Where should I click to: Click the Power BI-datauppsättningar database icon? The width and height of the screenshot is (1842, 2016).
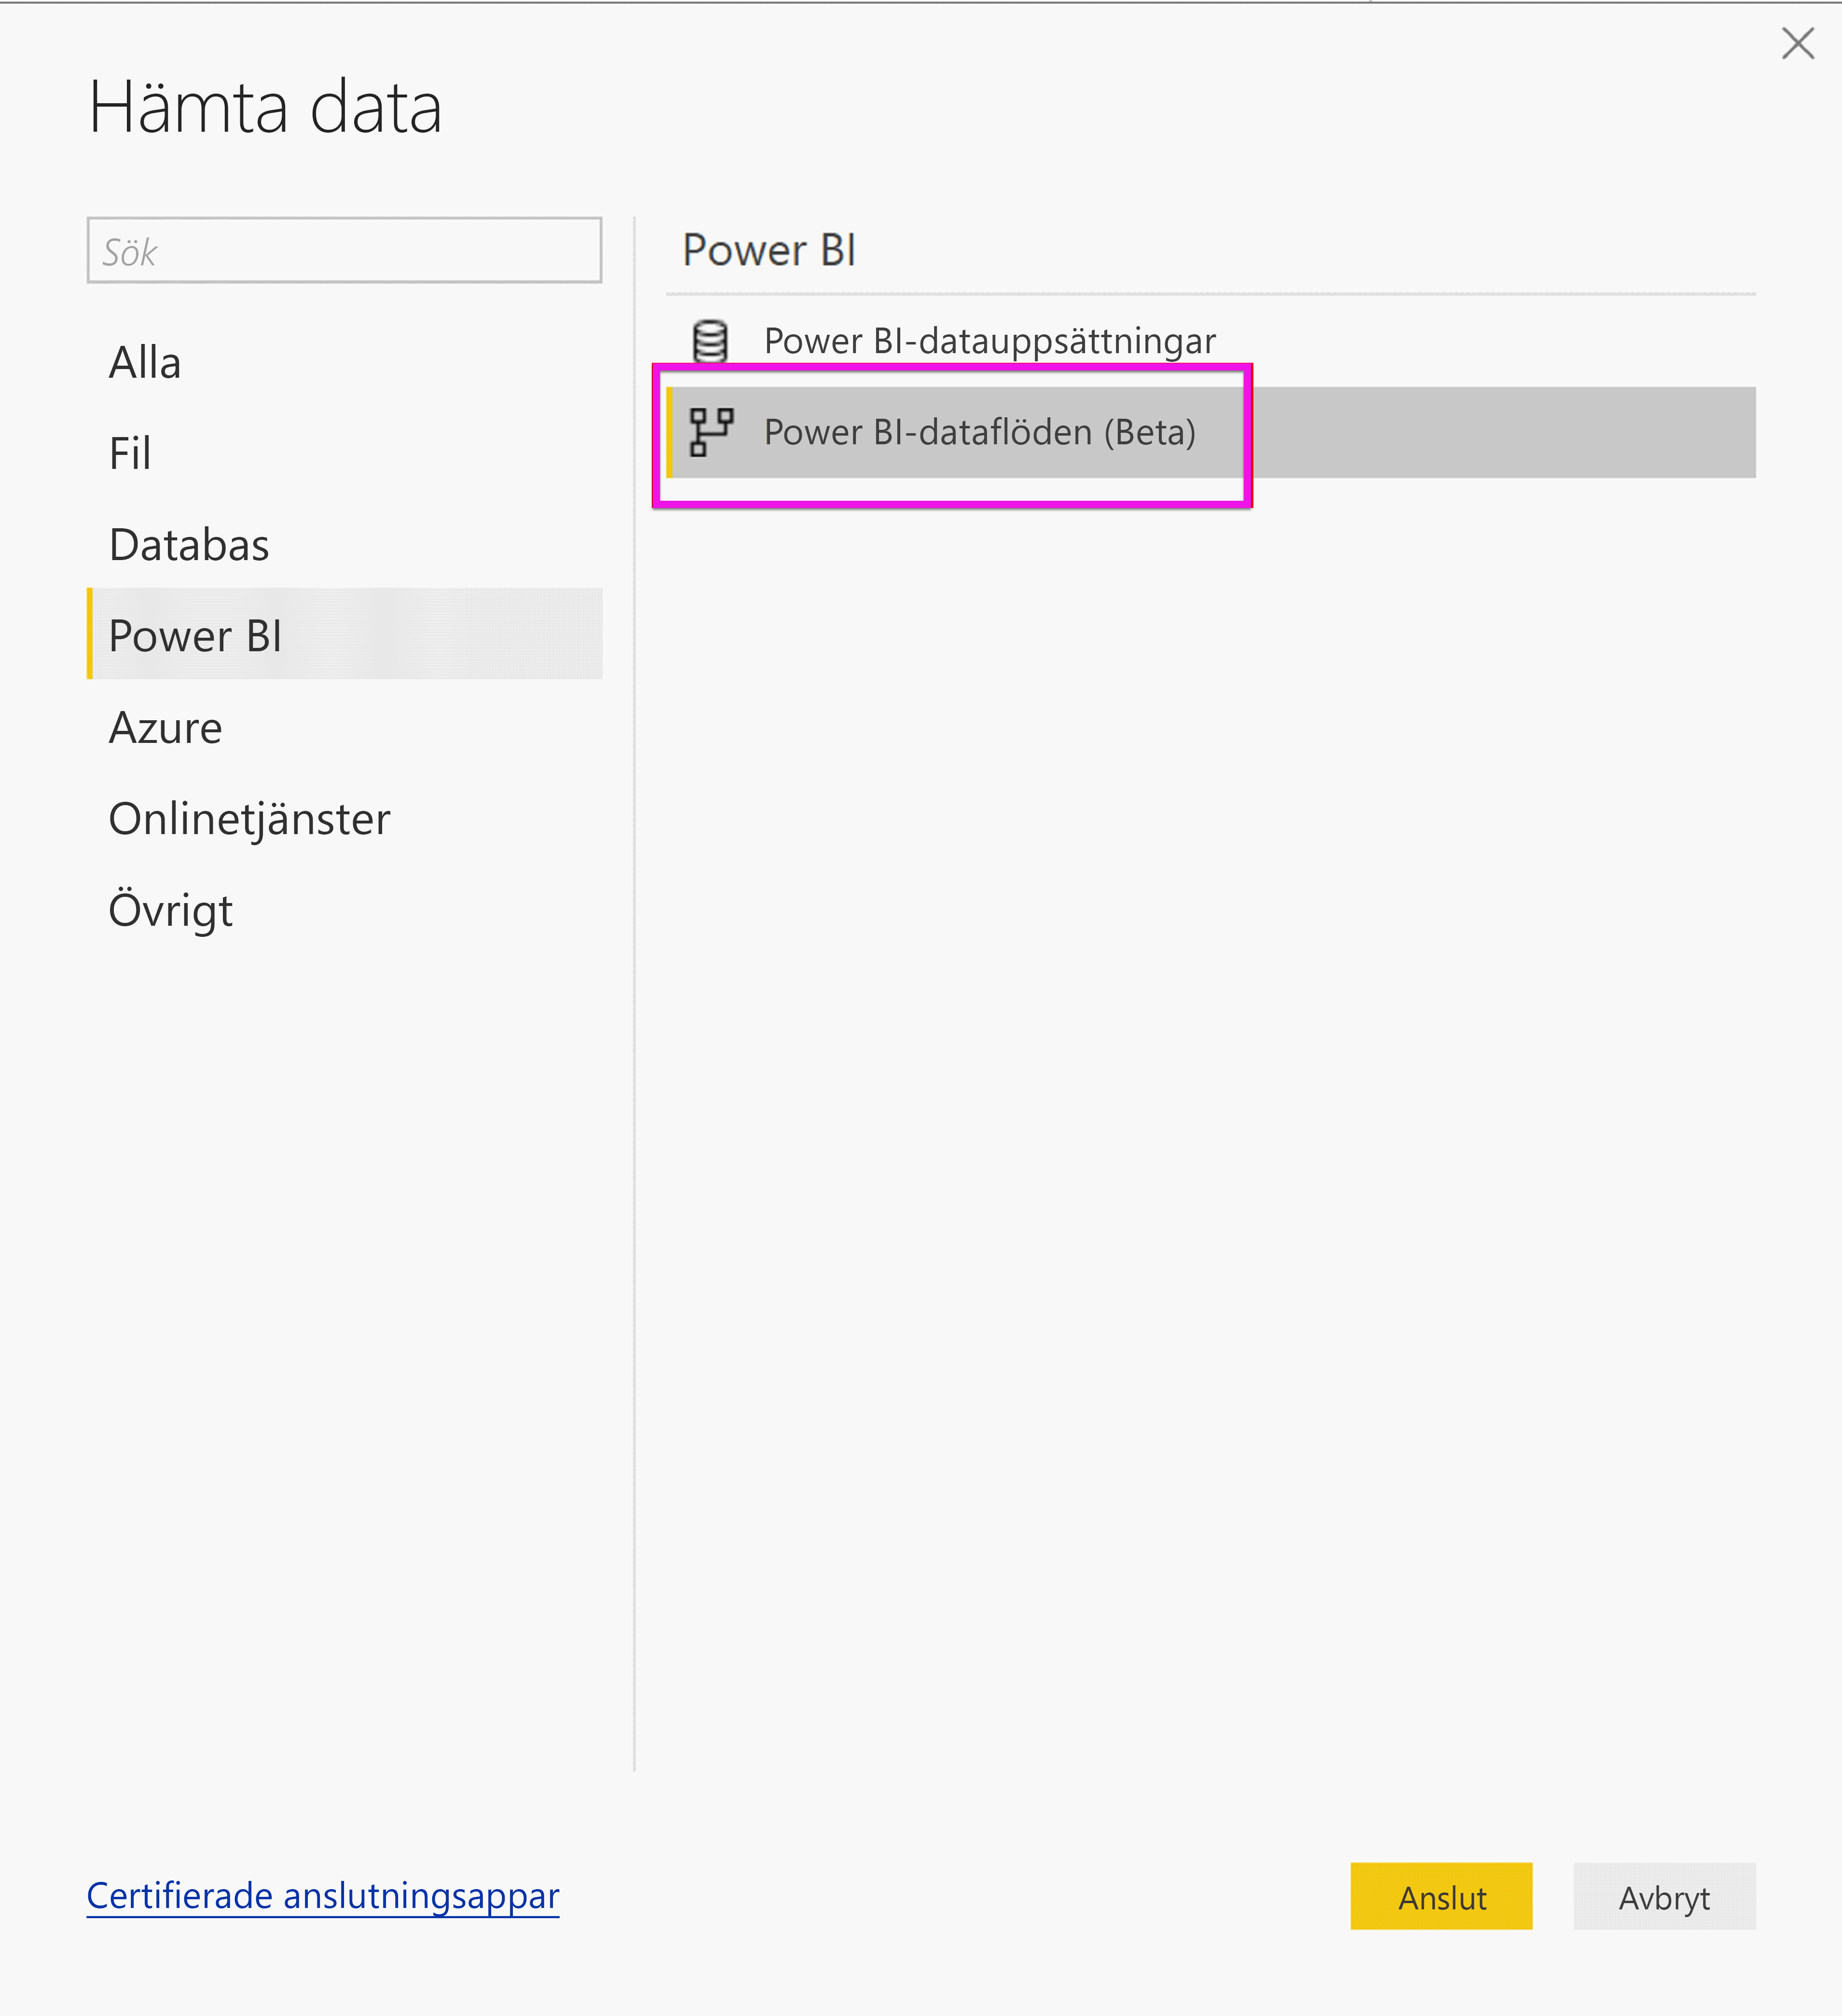tap(710, 341)
